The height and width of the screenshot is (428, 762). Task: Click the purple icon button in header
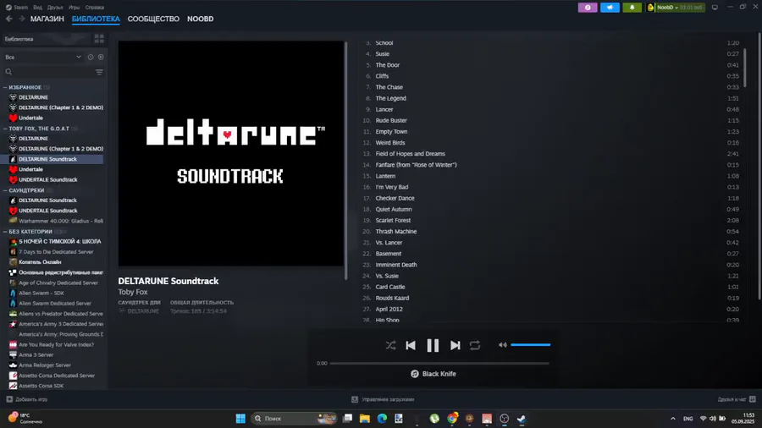tap(588, 8)
